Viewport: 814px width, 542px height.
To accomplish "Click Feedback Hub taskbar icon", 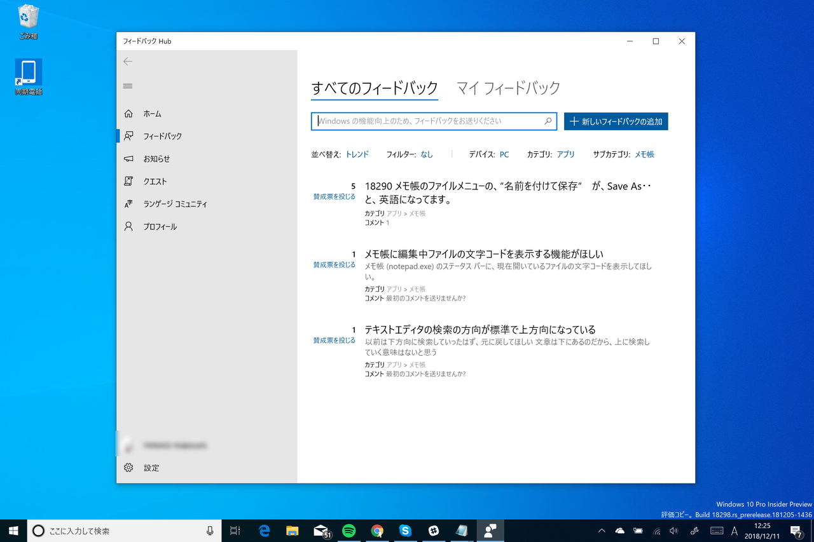I will (490, 531).
